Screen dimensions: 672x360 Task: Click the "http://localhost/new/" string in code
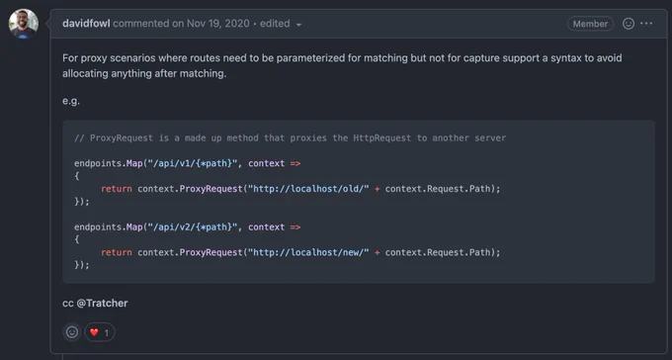308,252
